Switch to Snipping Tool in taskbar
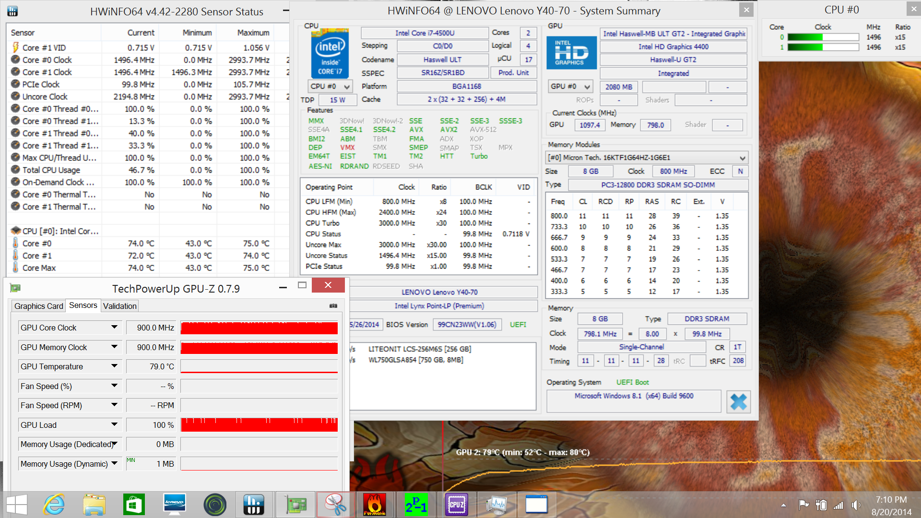This screenshot has width=921, height=518. point(335,505)
